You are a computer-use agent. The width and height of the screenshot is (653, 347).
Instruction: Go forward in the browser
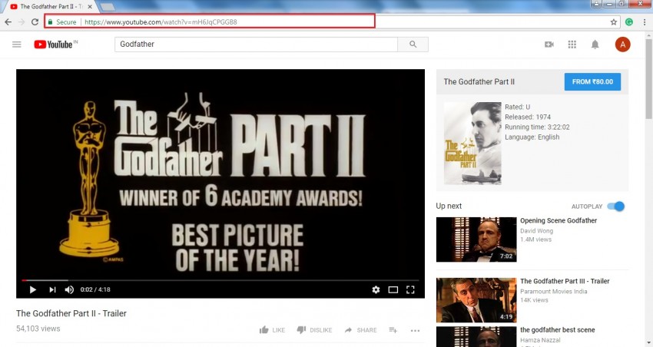(x=22, y=21)
